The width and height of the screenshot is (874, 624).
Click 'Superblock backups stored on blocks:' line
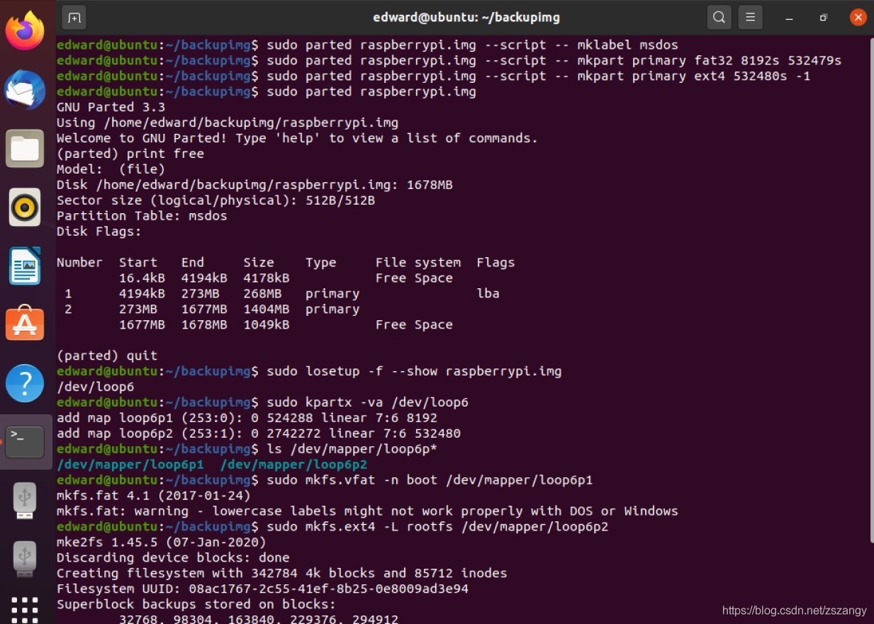click(x=196, y=604)
